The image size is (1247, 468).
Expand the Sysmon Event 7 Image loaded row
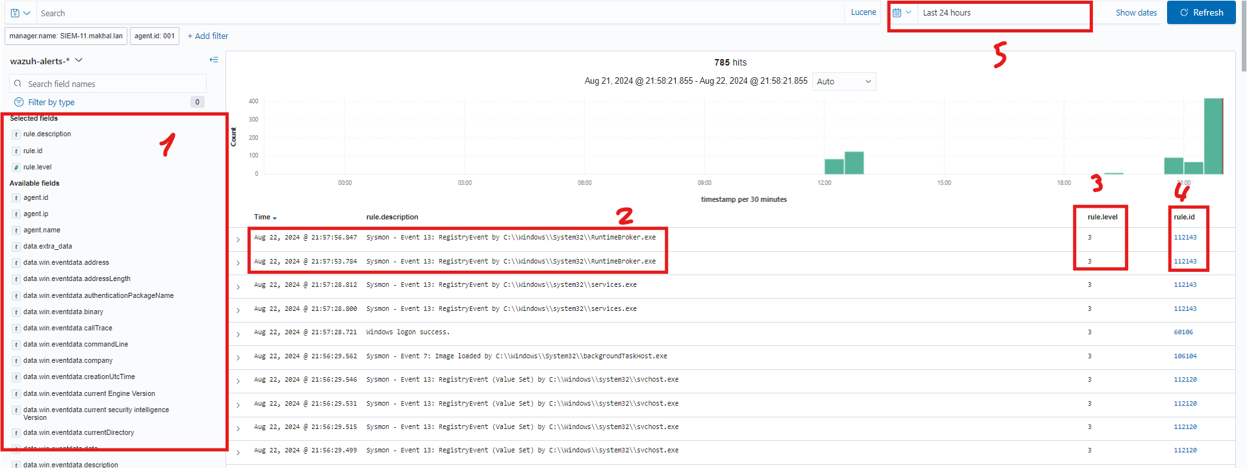coord(238,358)
